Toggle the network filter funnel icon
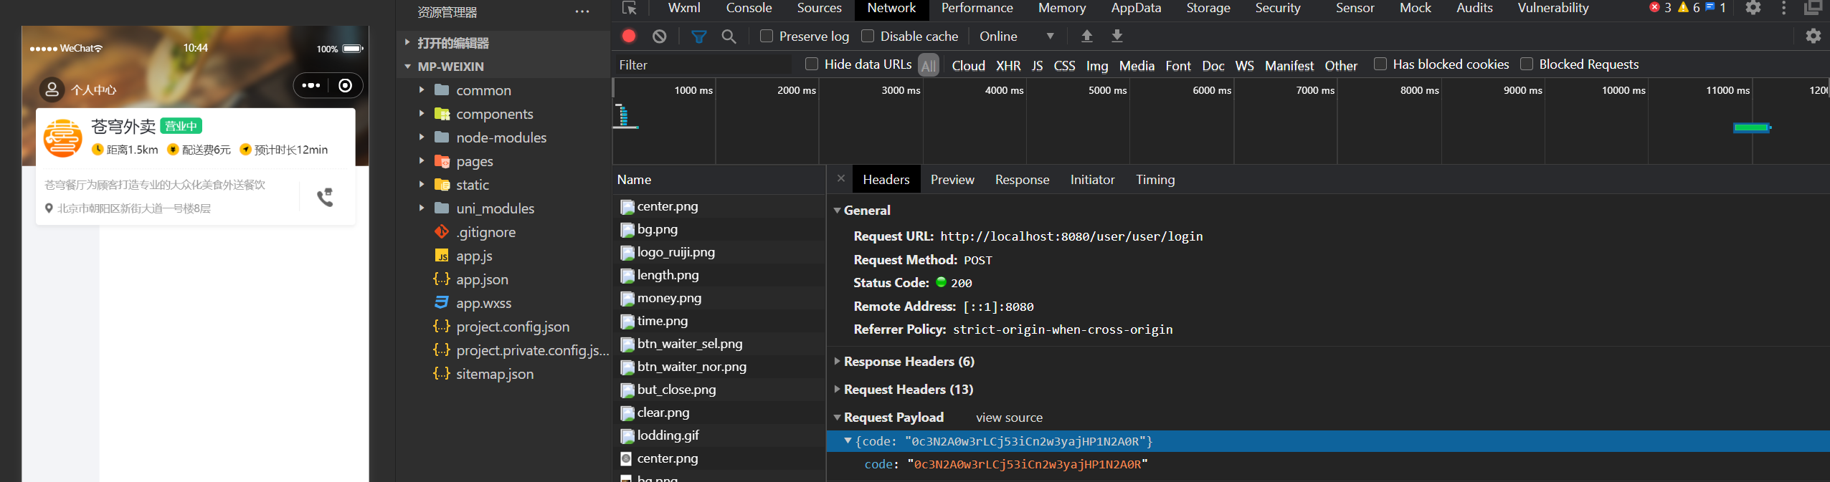This screenshot has width=1830, height=482. (698, 36)
